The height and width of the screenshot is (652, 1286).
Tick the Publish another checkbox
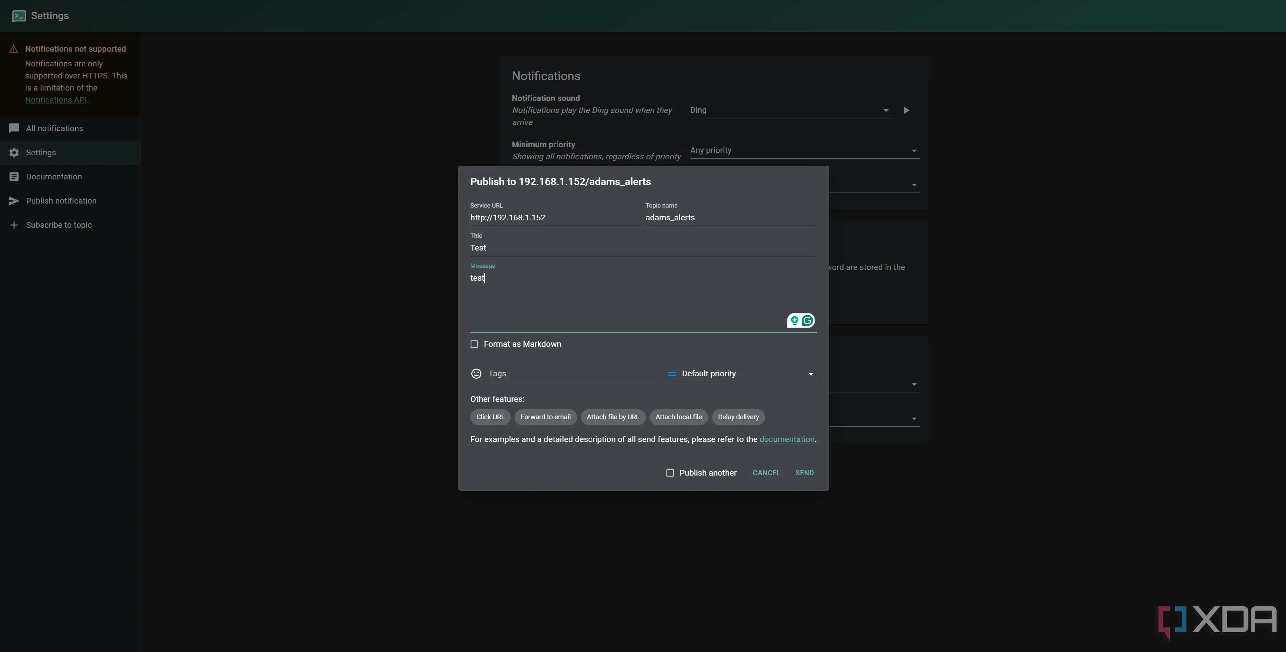click(x=670, y=473)
